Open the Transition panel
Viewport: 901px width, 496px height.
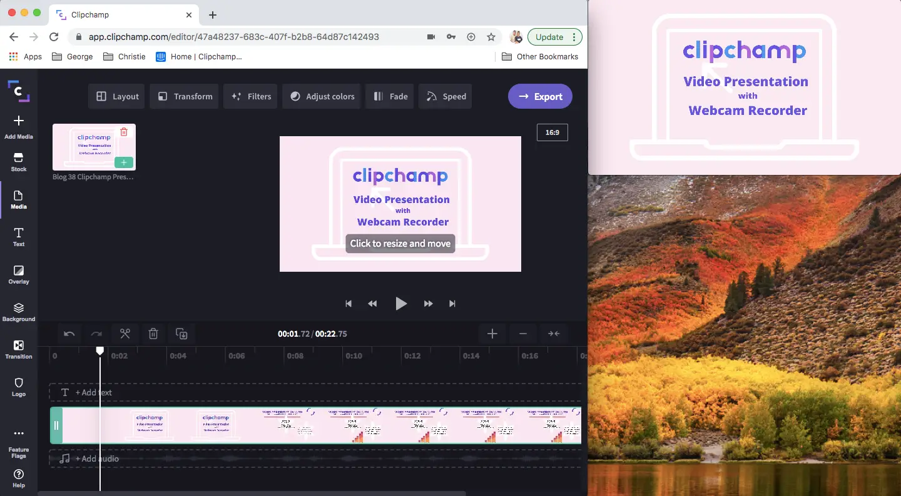coord(19,350)
